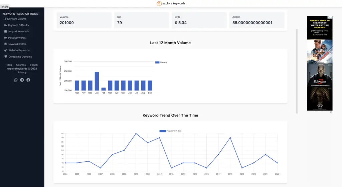Screen dimensions: 342x187
Task: Click the explore keywords header title
Action: (x=174, y=3)
